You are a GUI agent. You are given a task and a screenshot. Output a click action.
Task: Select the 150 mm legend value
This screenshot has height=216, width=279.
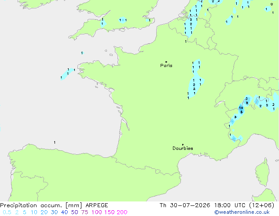coord(110,212)
